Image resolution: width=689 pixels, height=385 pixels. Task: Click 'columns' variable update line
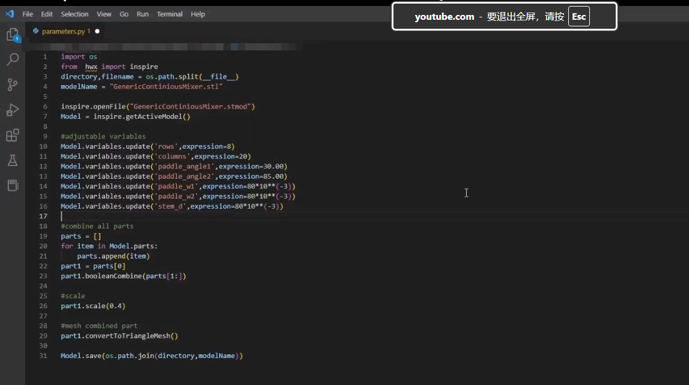pyautogui.click(x=156, y=157)
